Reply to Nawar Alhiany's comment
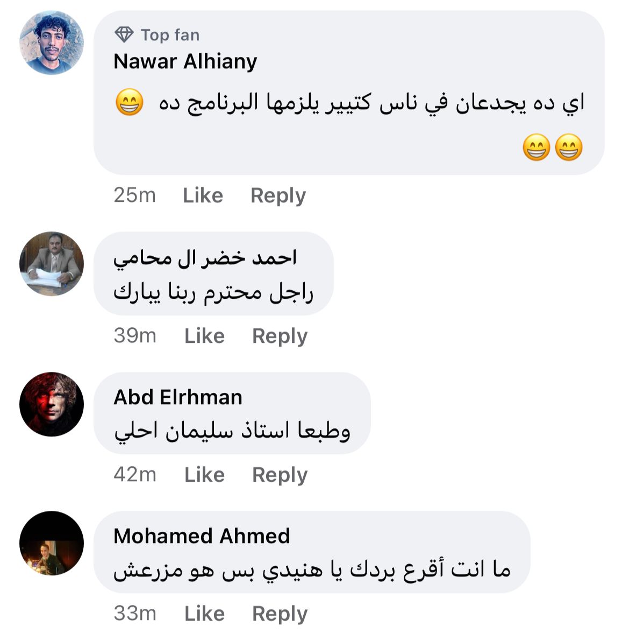The width and height of the screenshot is (629, 633). click(x=278, y=195)
